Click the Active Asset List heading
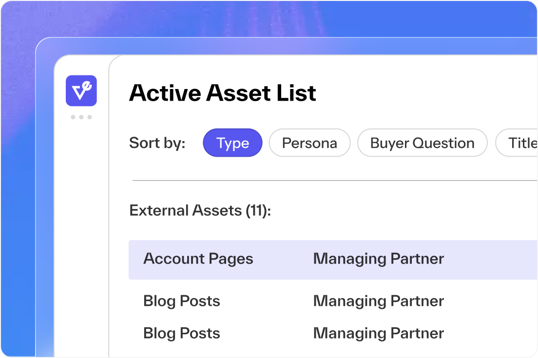 click(x=223, y=93)
